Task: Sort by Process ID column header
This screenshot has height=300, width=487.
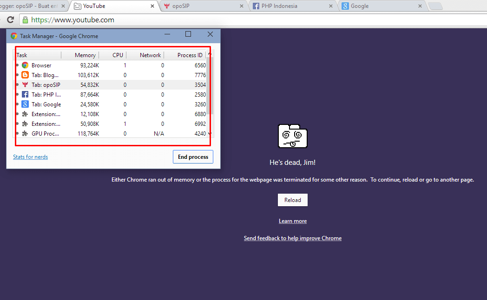Action: [x=185, y=55]
